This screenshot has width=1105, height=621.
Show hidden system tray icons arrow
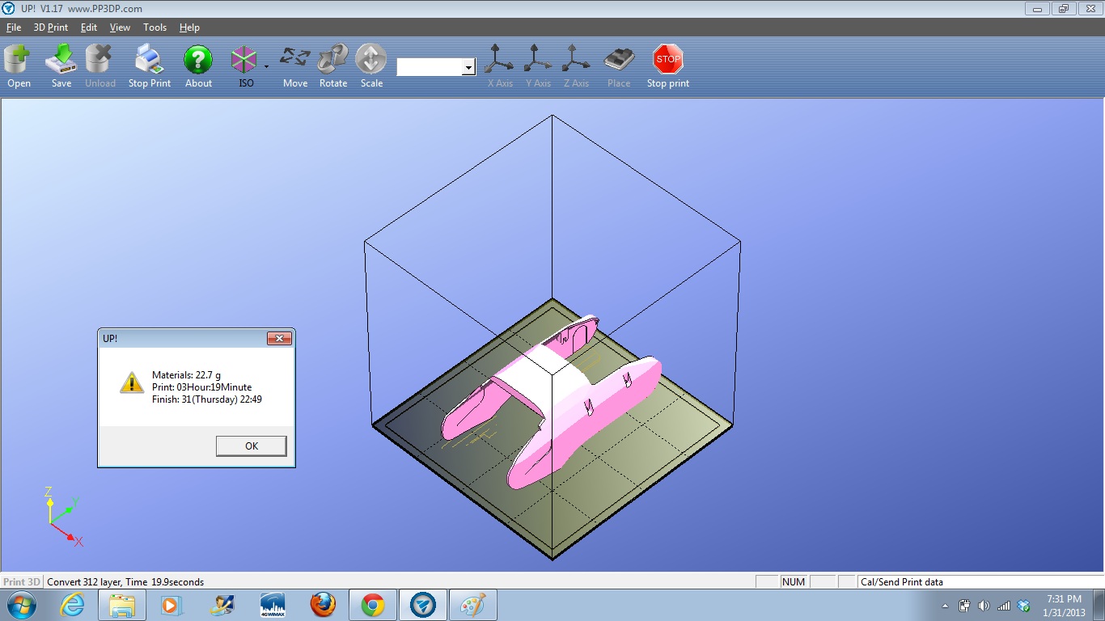pos(946,606)
